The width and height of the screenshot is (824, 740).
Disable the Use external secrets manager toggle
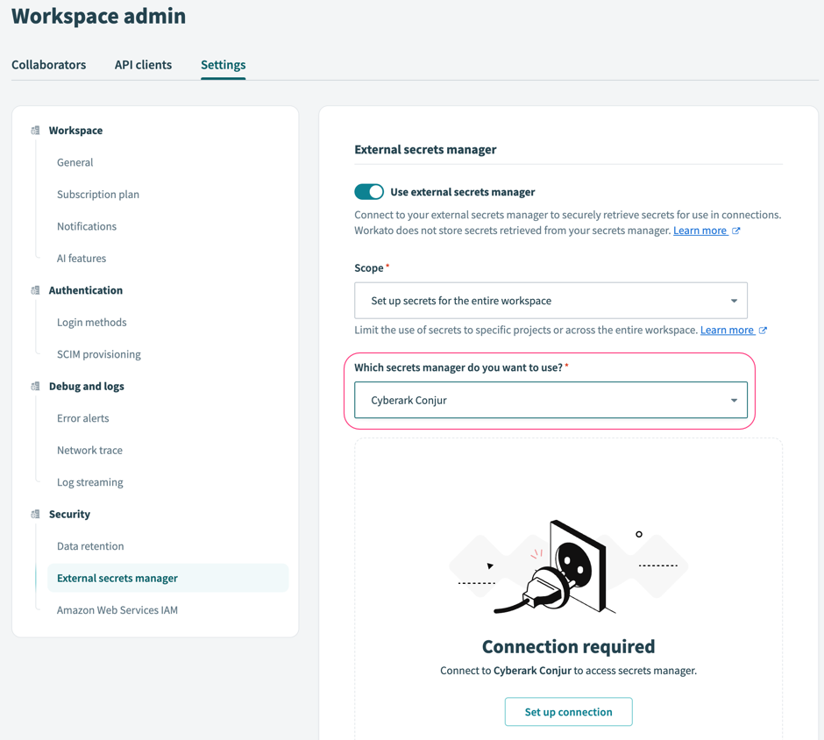[369, 191]
